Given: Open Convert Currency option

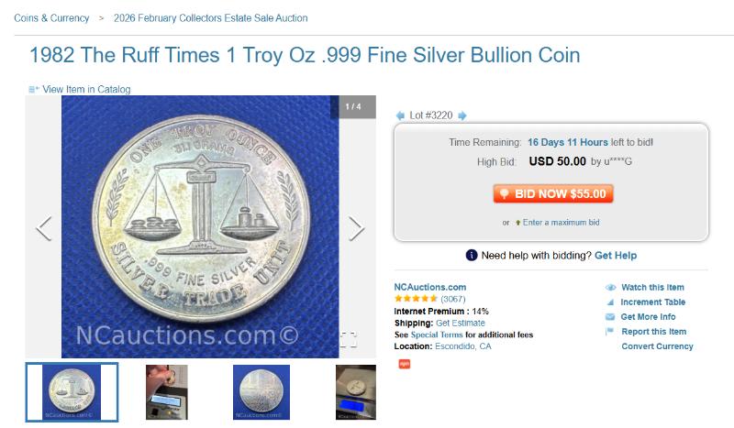Looking at the screenshot, I should point(657,346).
